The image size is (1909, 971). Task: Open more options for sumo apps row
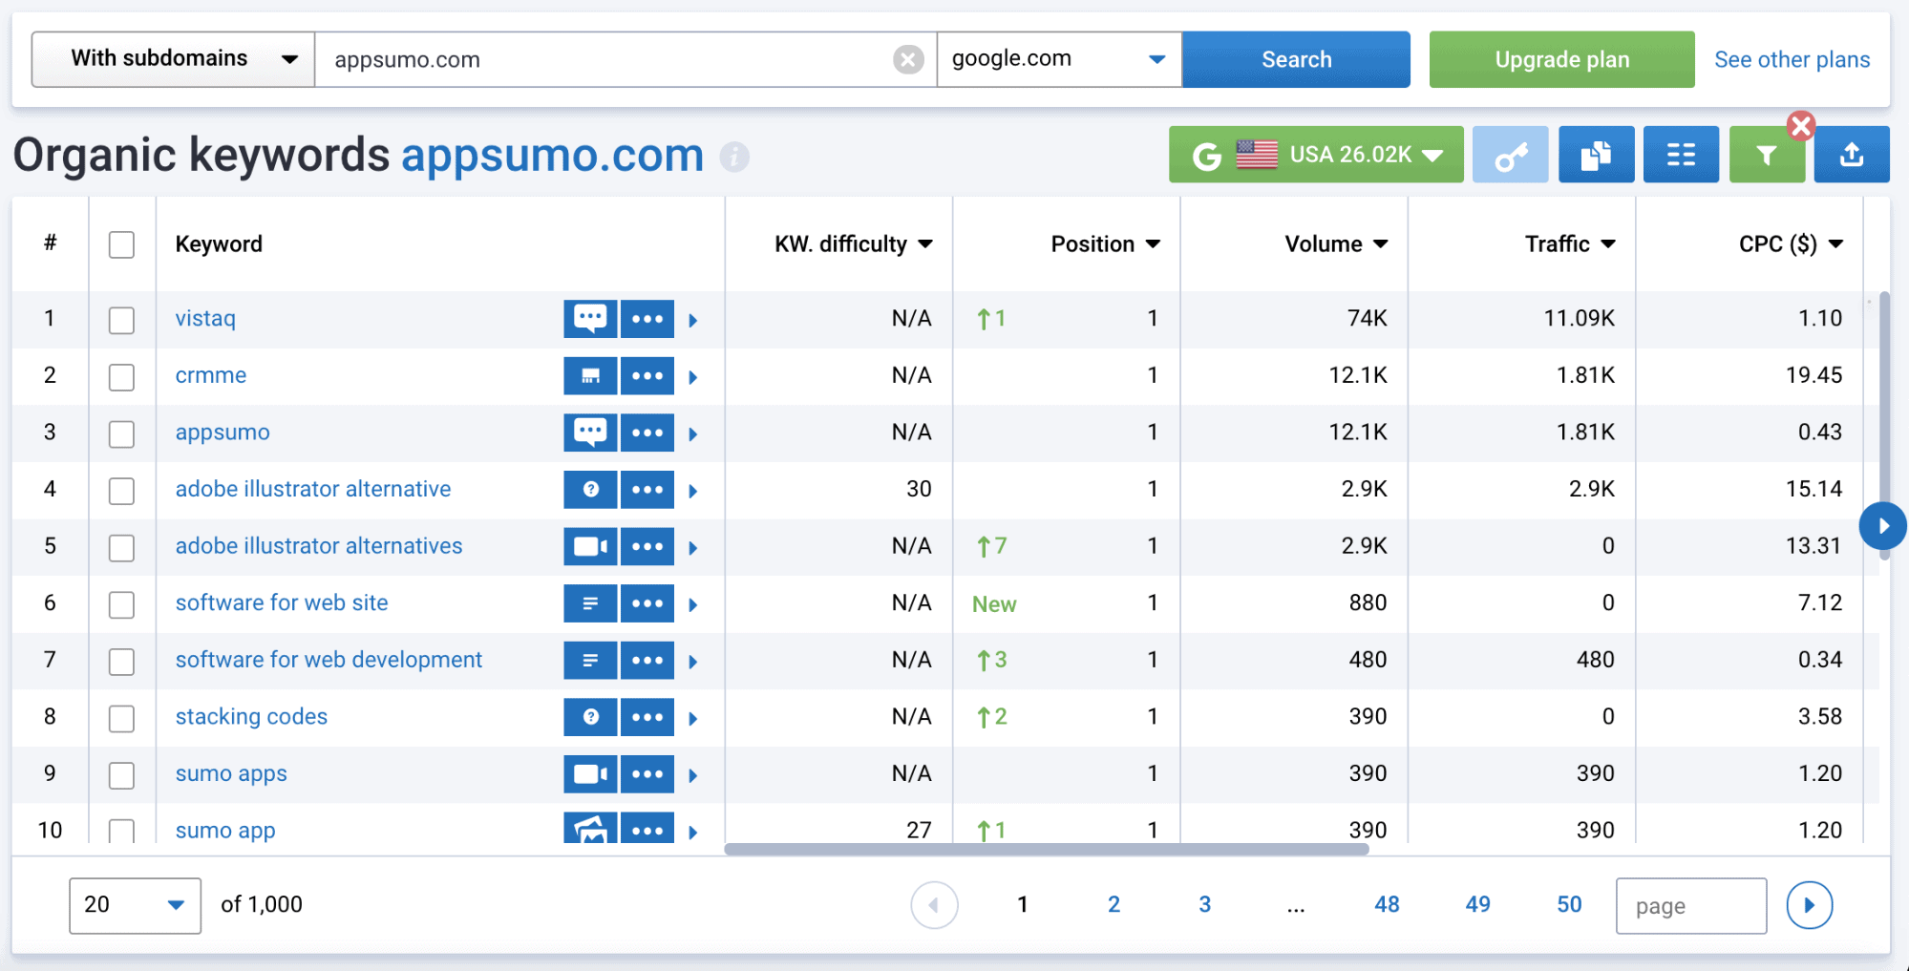[x=647, y=774]
